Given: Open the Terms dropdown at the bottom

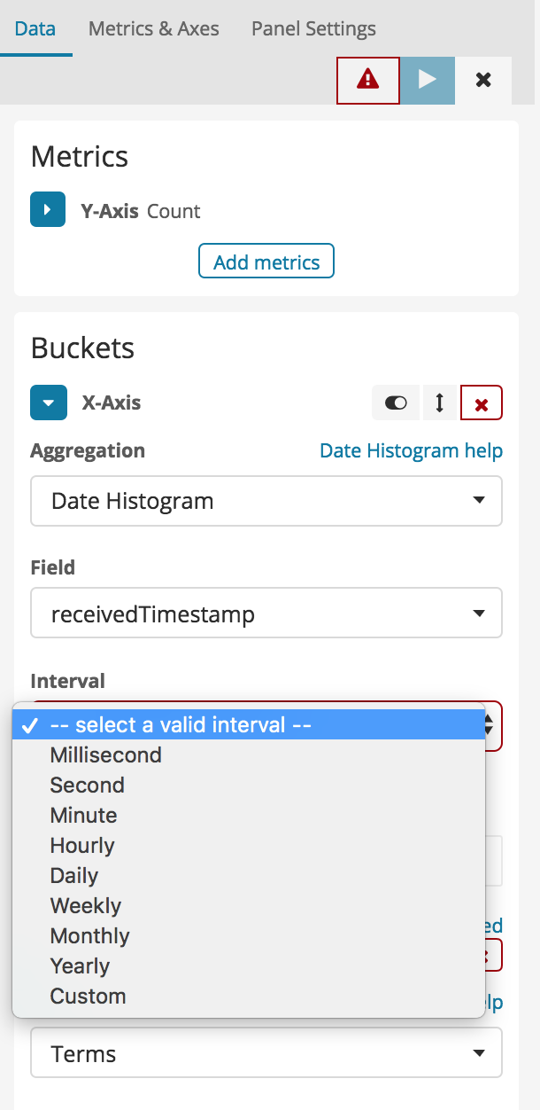Looking at the screenshot, I should (x=266, y=1052).
